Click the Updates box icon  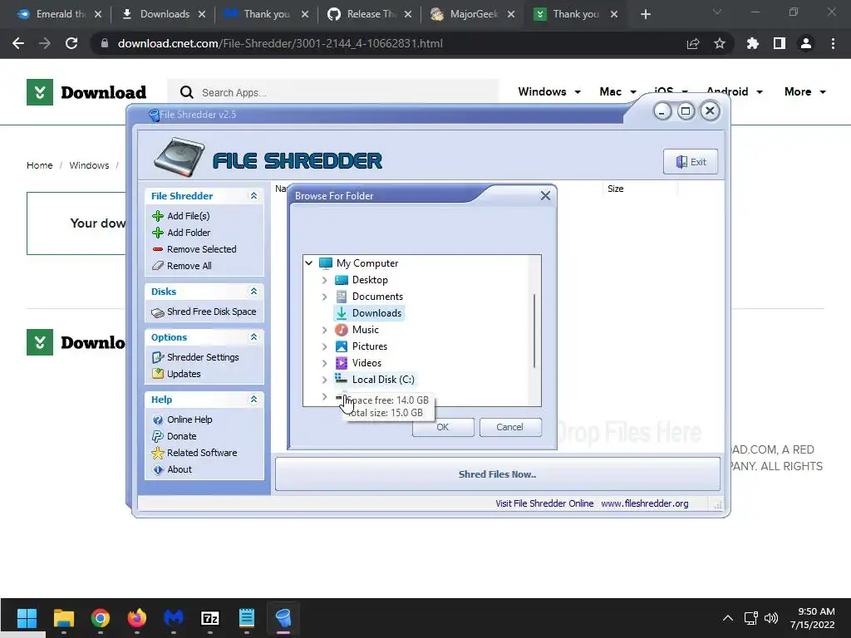point(158,374)
